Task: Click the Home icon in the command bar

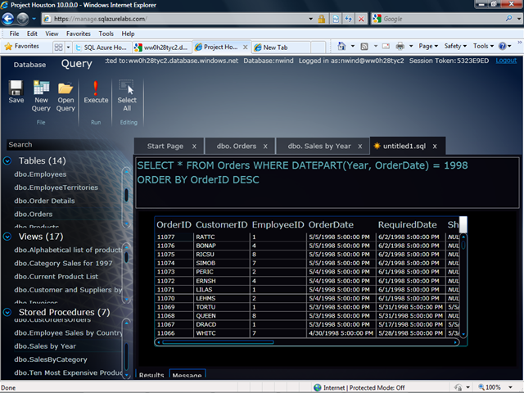Action: click(x=341, y=46)
